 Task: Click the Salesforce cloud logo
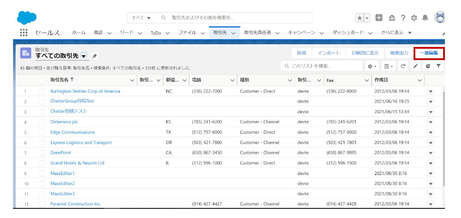27,17
